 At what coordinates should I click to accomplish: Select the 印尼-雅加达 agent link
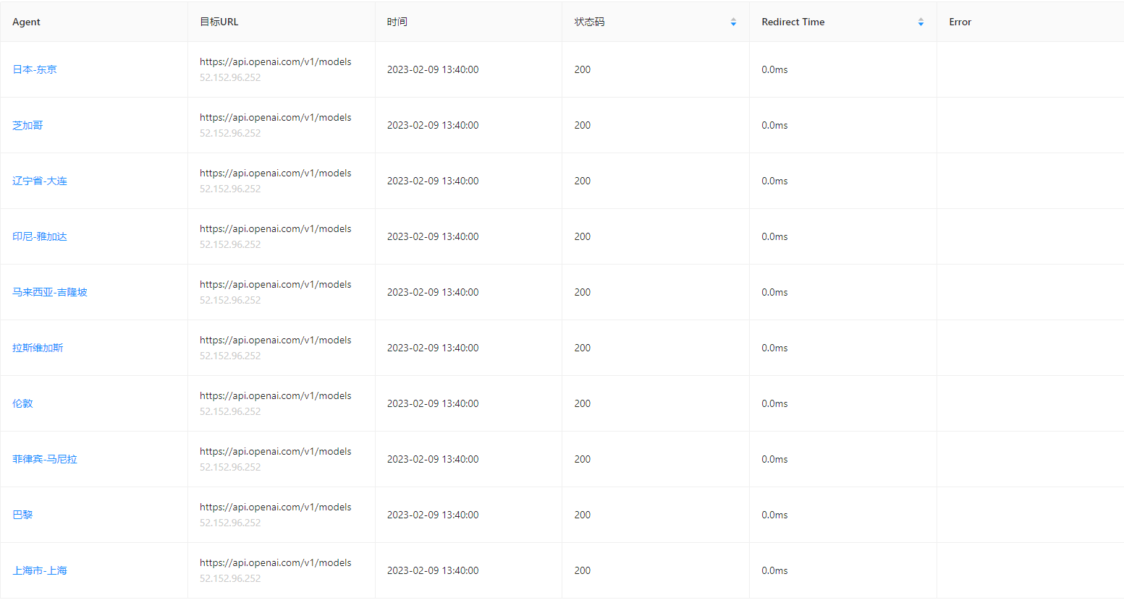coord(40,236)
